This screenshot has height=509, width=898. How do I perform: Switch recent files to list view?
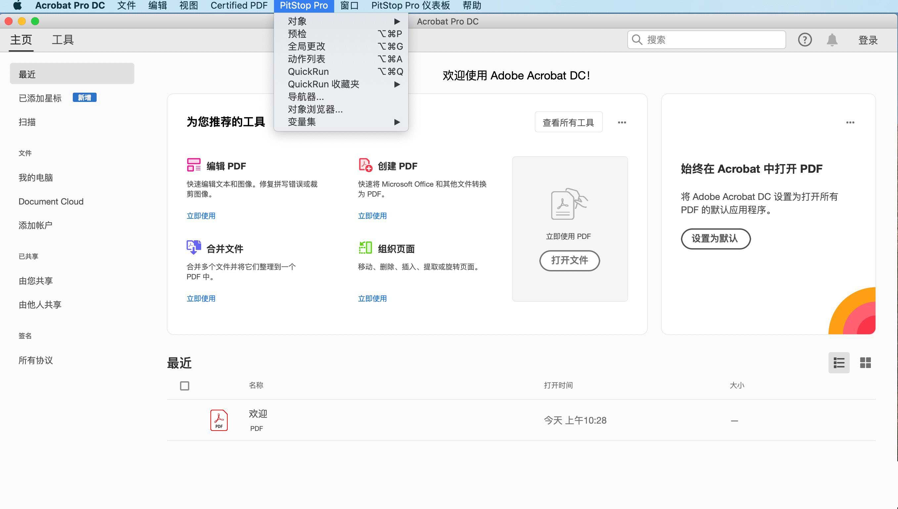tap(838, 362)
